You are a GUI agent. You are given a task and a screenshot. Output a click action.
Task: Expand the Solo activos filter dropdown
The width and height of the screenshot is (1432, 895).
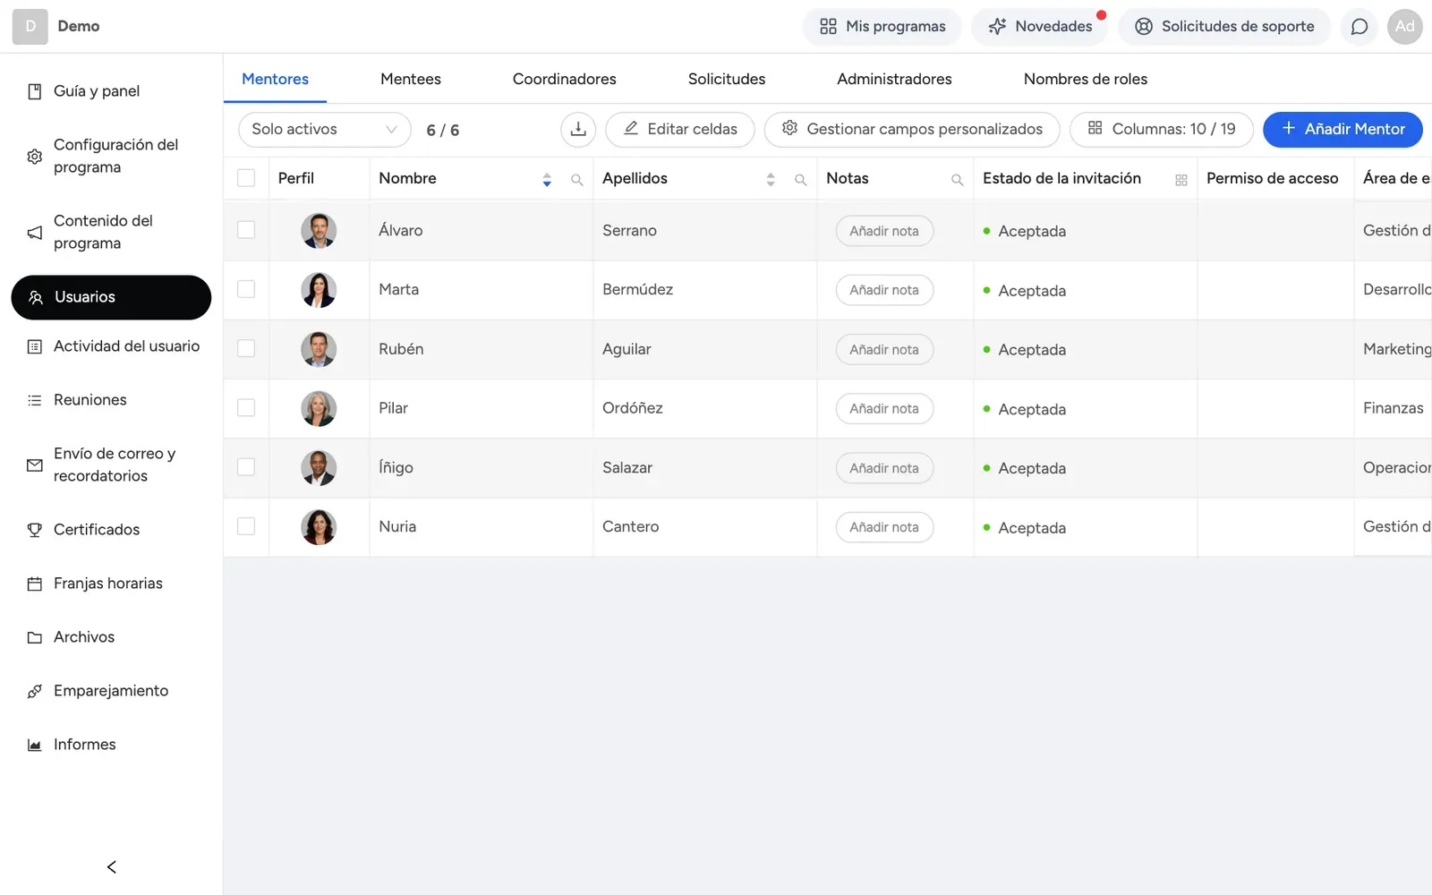(x=325, y=129)
